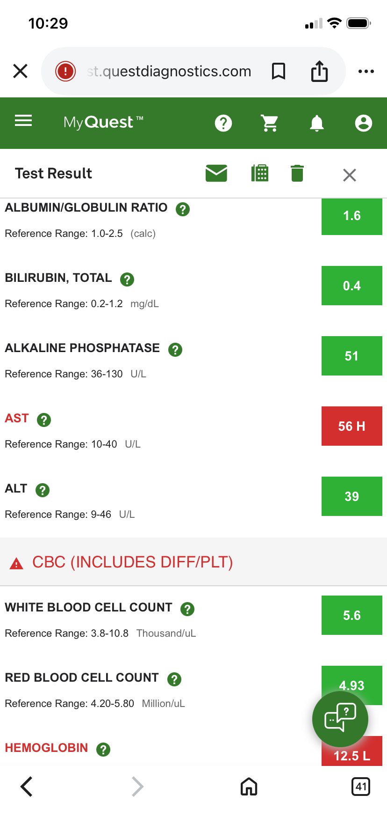The height and width of the screenshot is (839, 387).
Task: Email the test result via envelope icon
Action: click(x=216, y=173)
